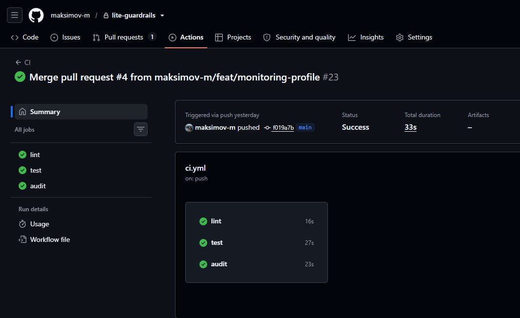Click the Actions tab play icon
This screenshot has height=318, width=520.
pos(173,38)
